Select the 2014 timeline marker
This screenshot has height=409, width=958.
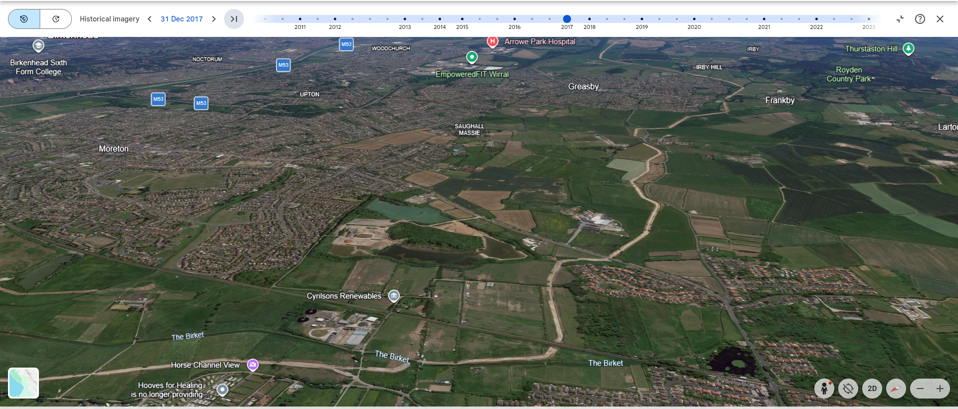(x=440, y=19)
